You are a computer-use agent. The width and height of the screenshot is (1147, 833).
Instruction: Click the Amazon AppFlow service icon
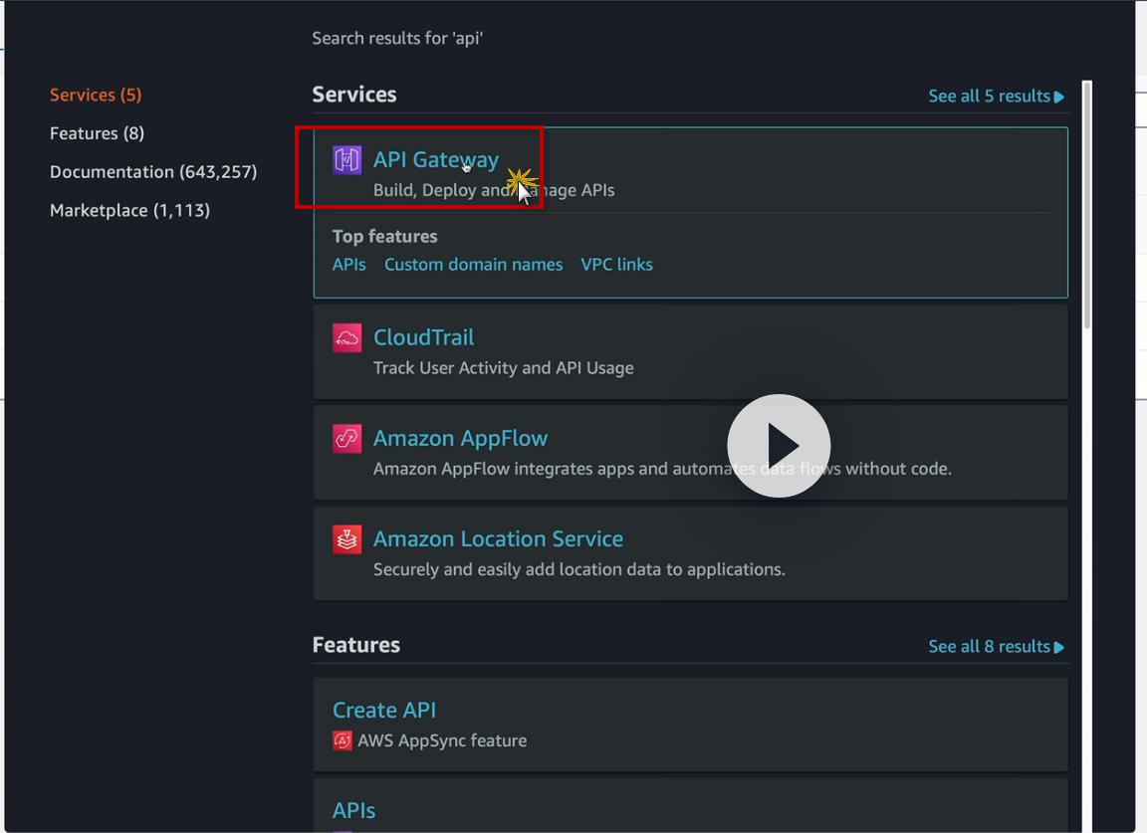[346, 439]
